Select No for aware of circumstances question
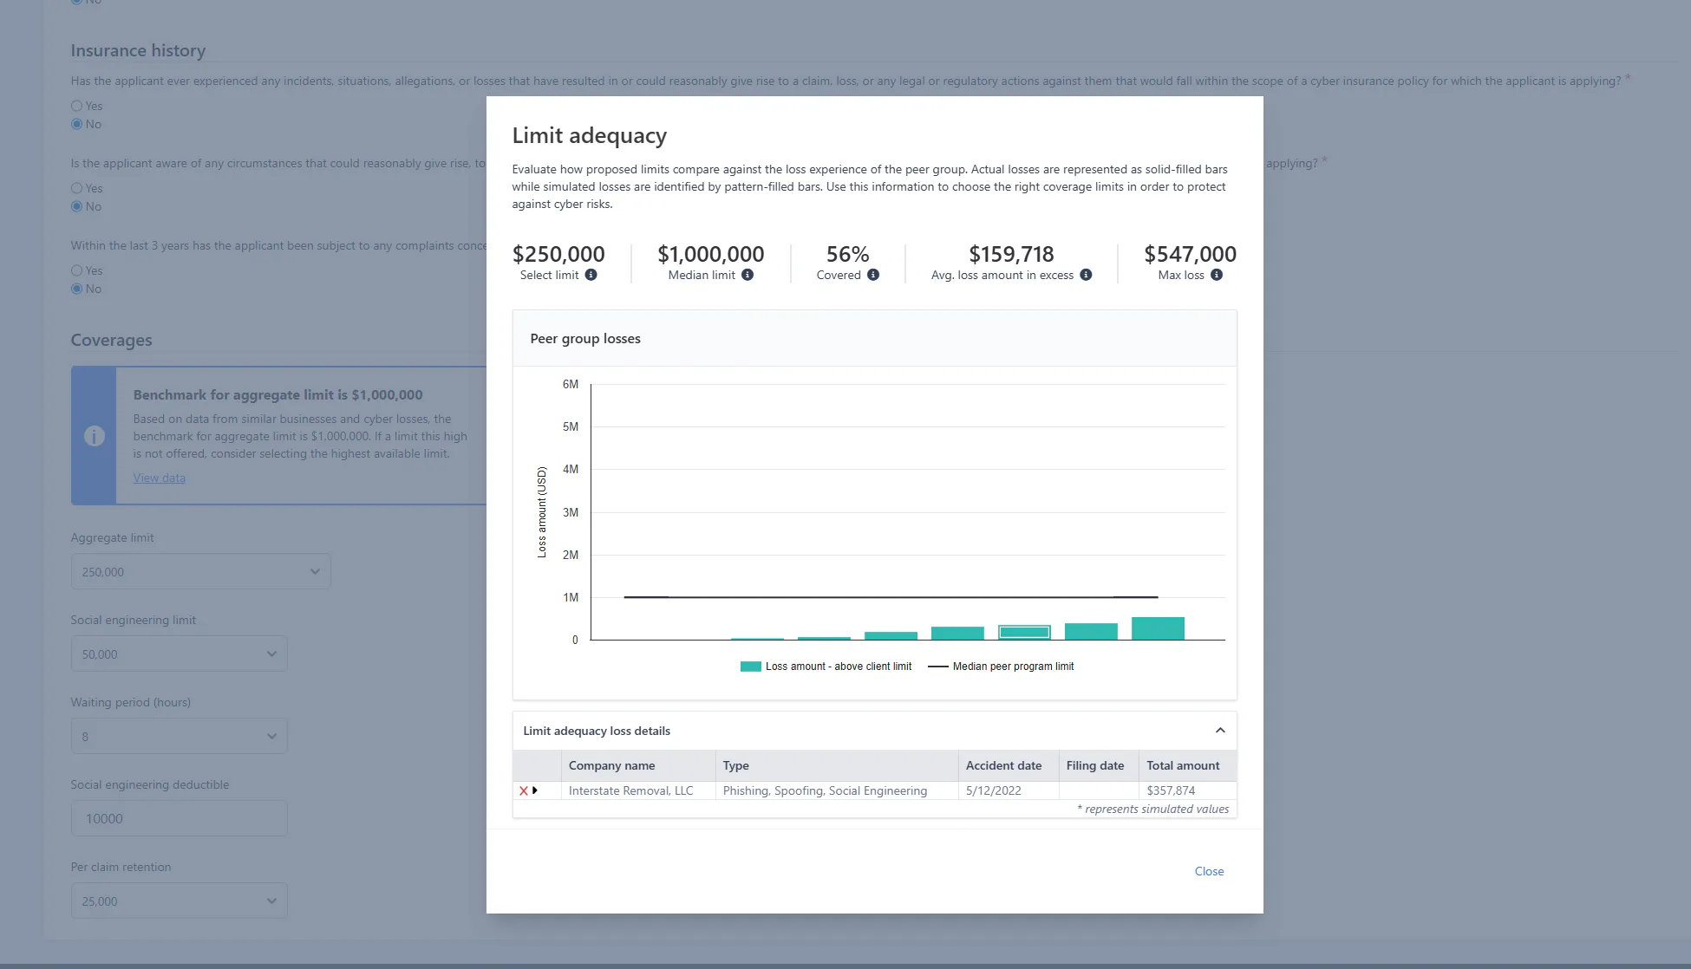This screenshot has width=1691, height=969. (x=76, y=206)
